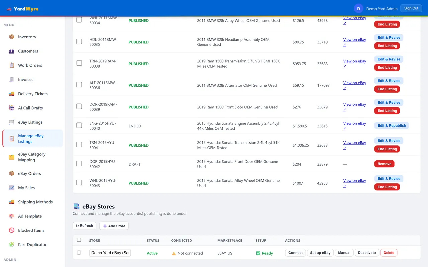Click the Ad Template palette icon

pyautogui.click(x=12, y=216)
